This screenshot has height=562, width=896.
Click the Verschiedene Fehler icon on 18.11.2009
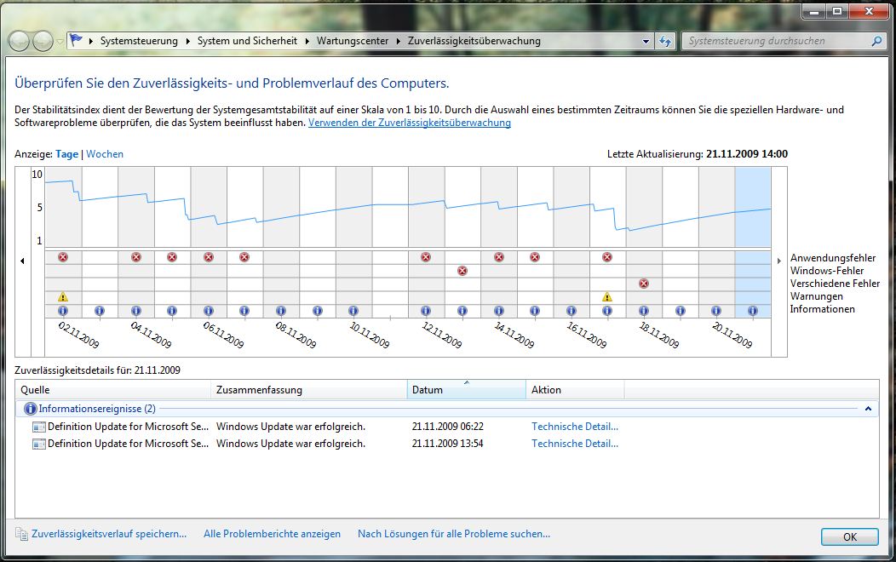coord(644,284)
